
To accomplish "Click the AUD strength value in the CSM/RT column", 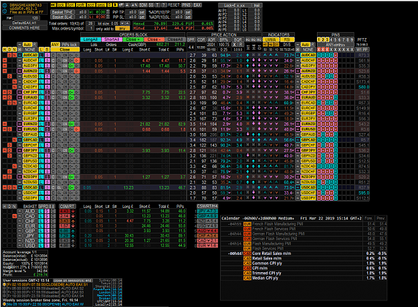I will 64,211.
